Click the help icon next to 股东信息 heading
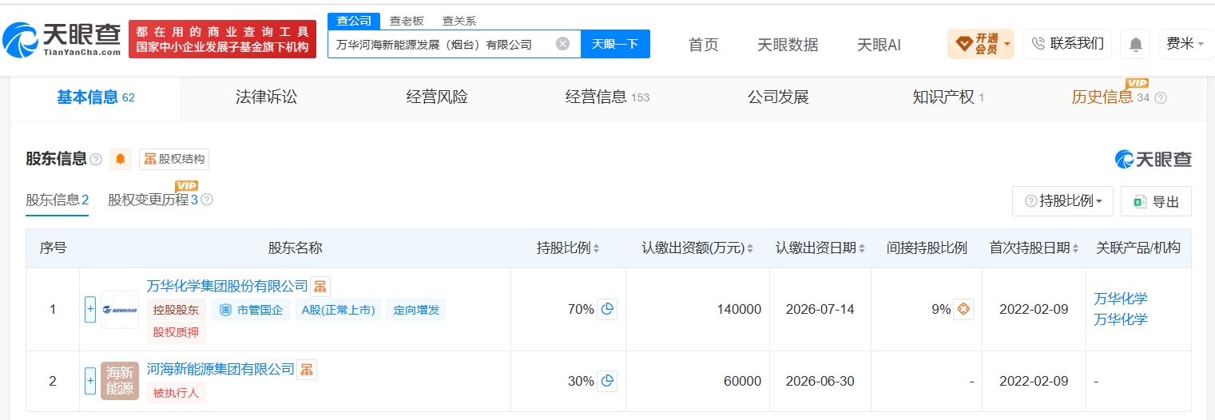 [x=96, y=160]
